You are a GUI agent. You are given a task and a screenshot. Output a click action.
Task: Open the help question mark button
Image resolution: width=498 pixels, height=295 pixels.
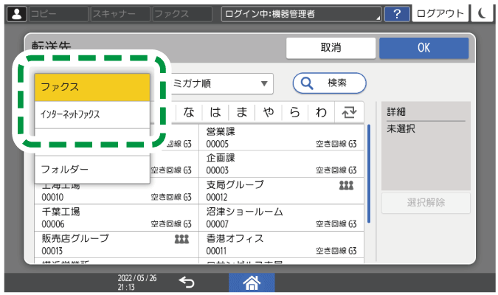click(397, 14)
